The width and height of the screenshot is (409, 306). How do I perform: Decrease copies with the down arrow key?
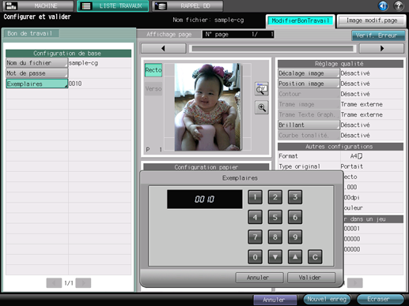[x=275, y=256]
